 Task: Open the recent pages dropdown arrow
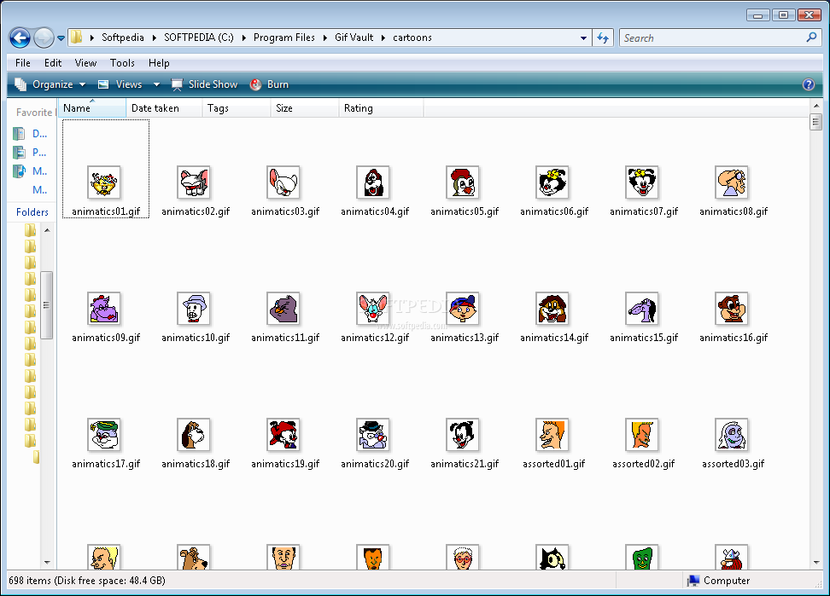61,38
